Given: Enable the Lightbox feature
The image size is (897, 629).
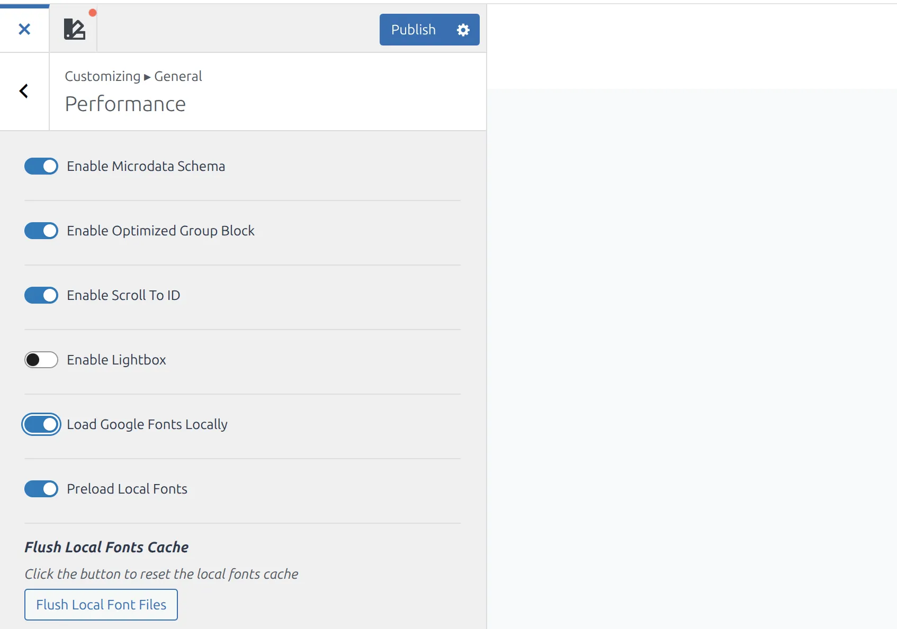Looking at the screenshot, I should pyautogui.click(x=41, y=360).
